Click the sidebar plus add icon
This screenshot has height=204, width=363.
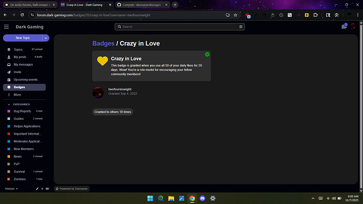click(42, 189)
